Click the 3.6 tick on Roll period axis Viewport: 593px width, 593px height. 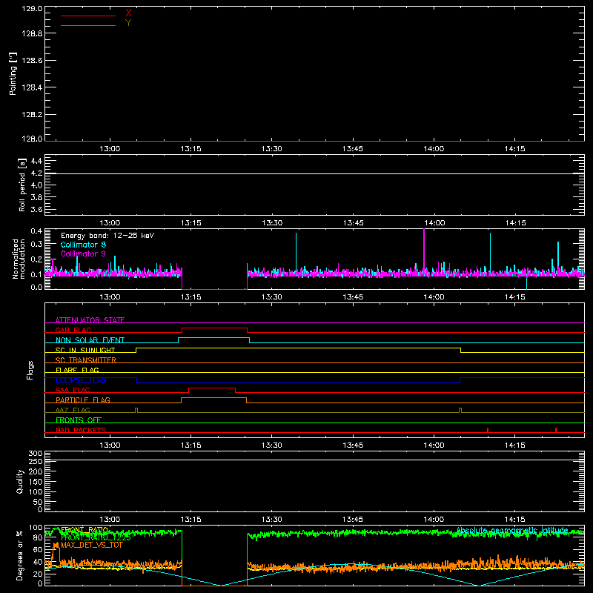pyautogui.click(x=36, y=209)
